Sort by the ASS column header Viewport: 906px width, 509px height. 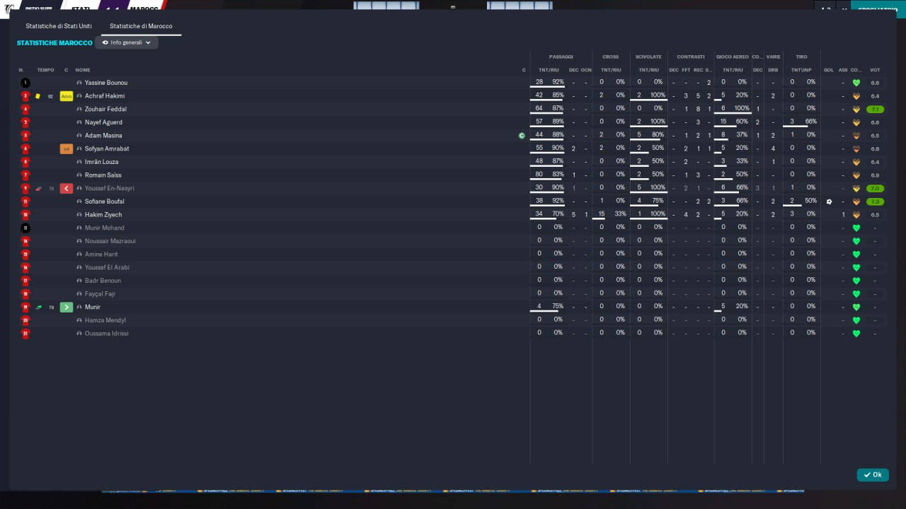(842, 70)
